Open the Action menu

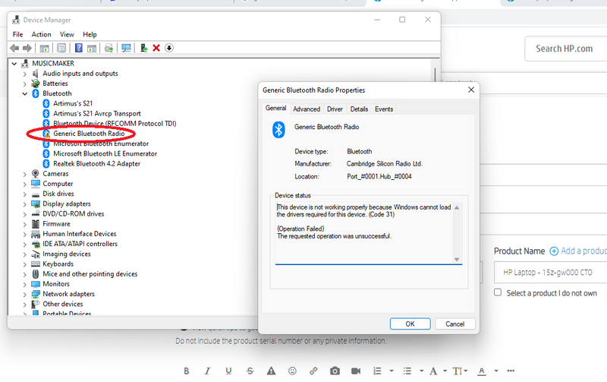click(41, 34)
